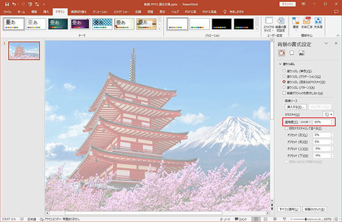Screen dimensions: 342x222
Task: Click spell check icon in status bar
Action: pos(22,219)
